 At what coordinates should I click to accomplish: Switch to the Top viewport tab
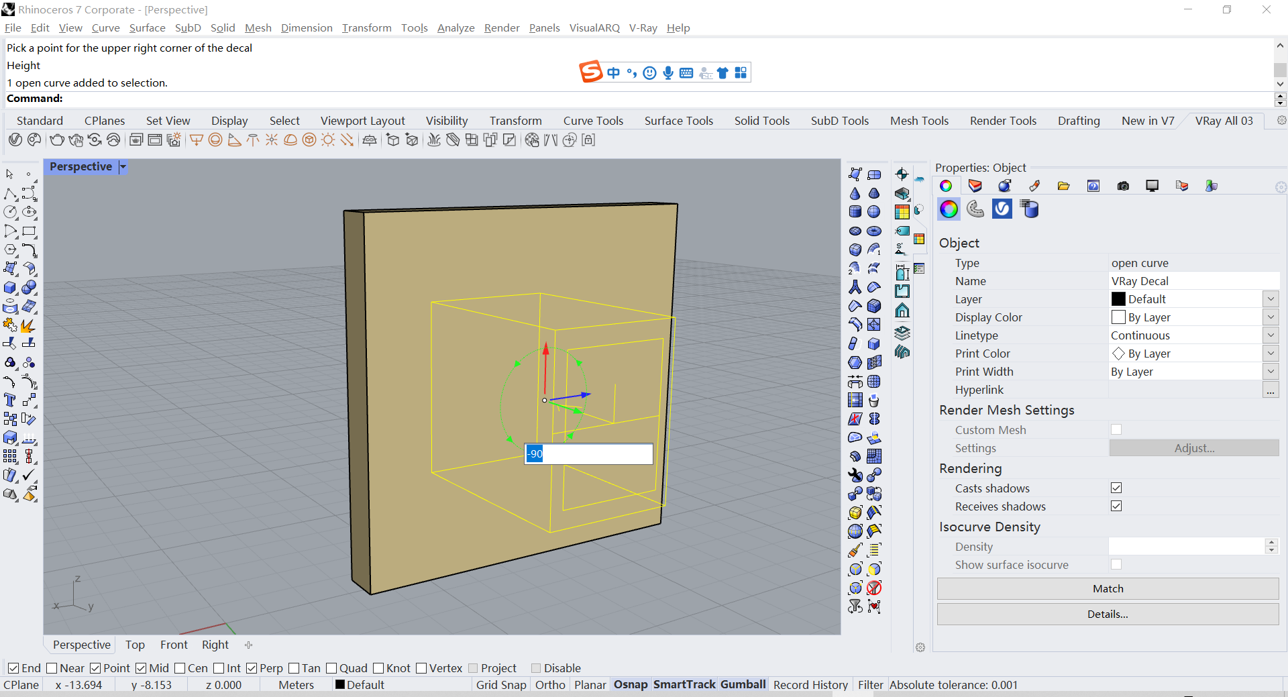[135, 645]
